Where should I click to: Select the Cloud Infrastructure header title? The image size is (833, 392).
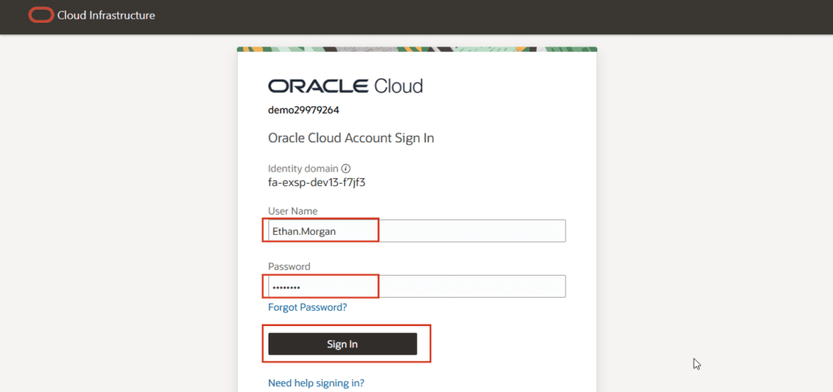pos(107,15)
